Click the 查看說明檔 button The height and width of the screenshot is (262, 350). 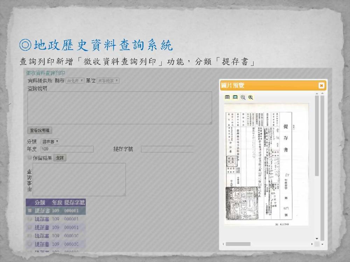pos(40,131)
